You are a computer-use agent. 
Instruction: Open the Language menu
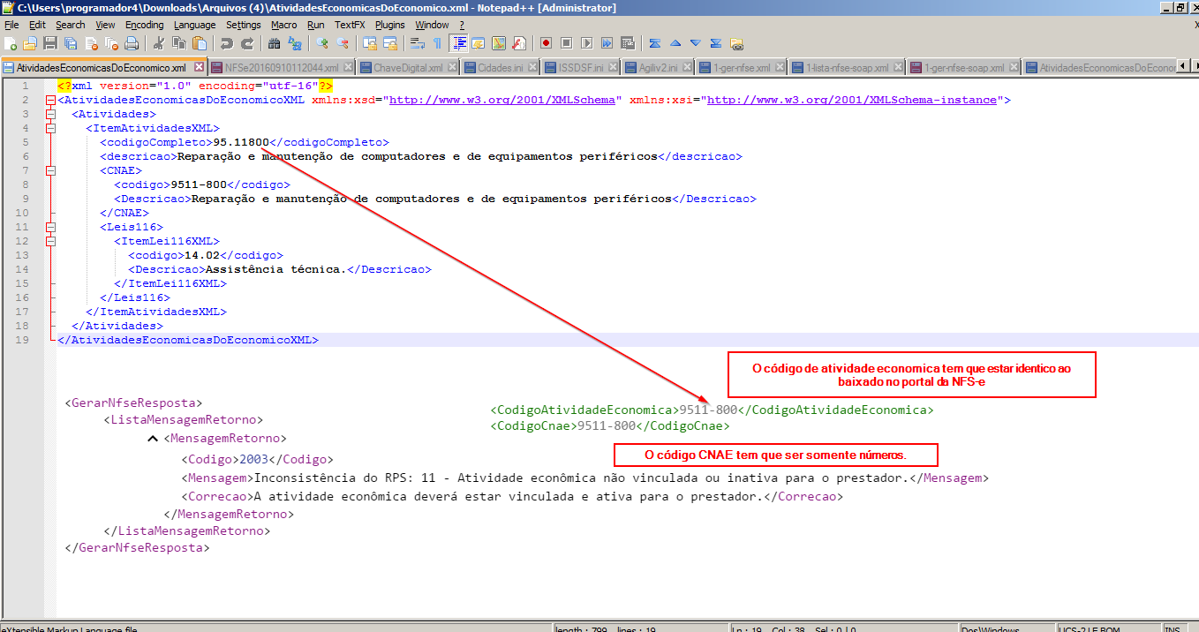coord(195,25)
